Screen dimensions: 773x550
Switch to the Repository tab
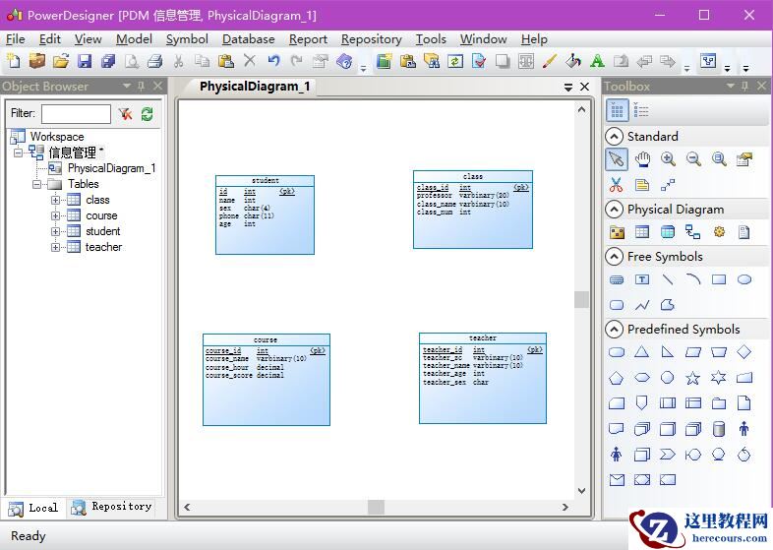click(112, 508)
